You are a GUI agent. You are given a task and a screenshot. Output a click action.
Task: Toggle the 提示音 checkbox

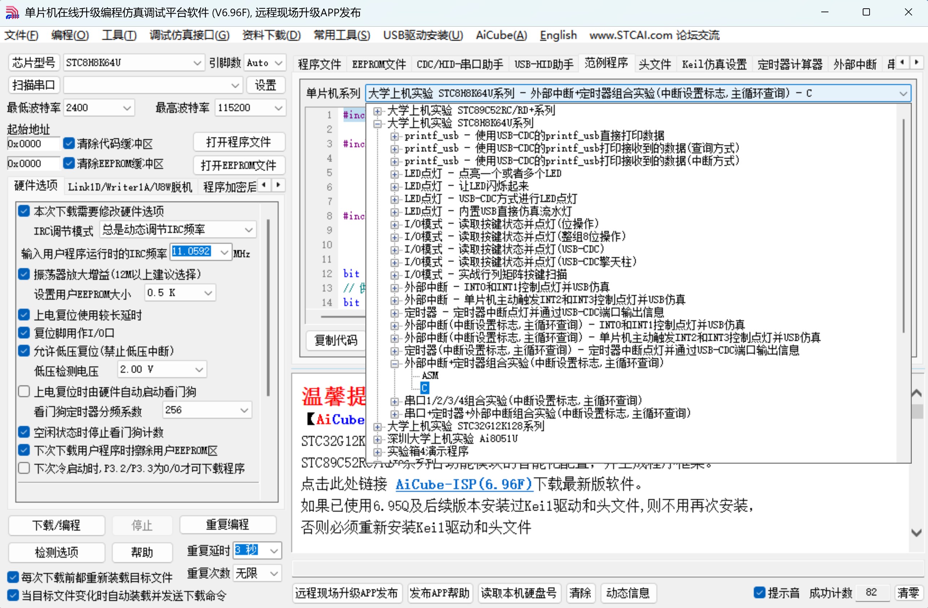(x=760, y=592)
